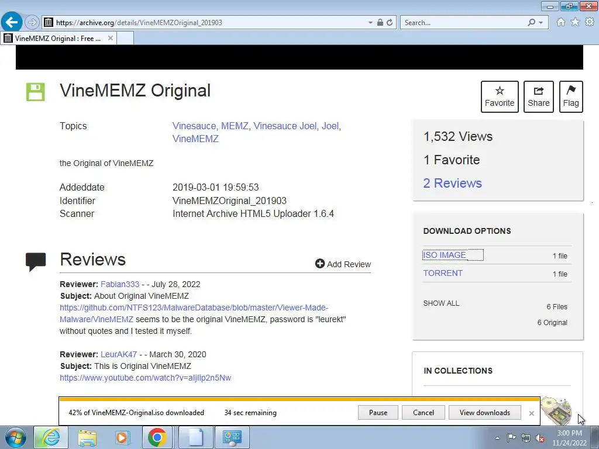The width and height of the screenshot is (599, 449).
Task: Open the Favorites star in the browser toolbar
Action: pos(575,22)
